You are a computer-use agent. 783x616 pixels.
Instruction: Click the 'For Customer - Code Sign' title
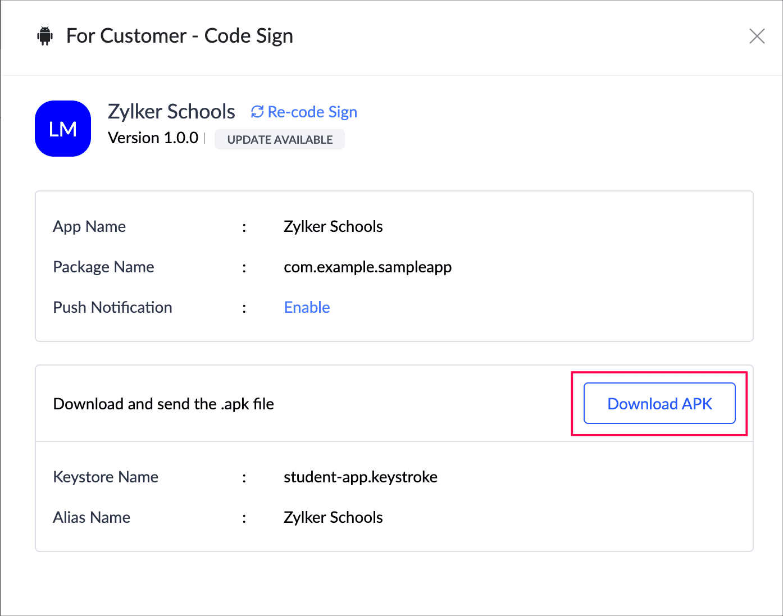(x=180, y=36)
